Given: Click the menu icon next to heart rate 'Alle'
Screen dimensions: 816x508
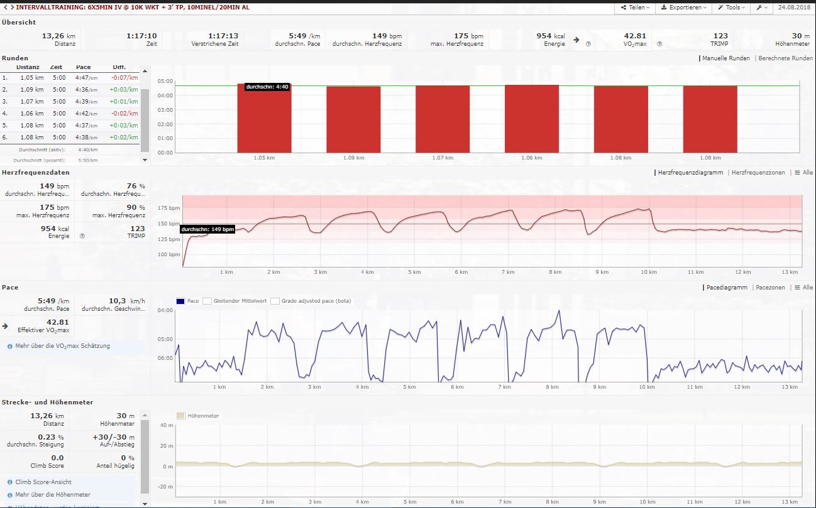Looking at the screenshot, I should pyautogui.click(x=797, y=173).
